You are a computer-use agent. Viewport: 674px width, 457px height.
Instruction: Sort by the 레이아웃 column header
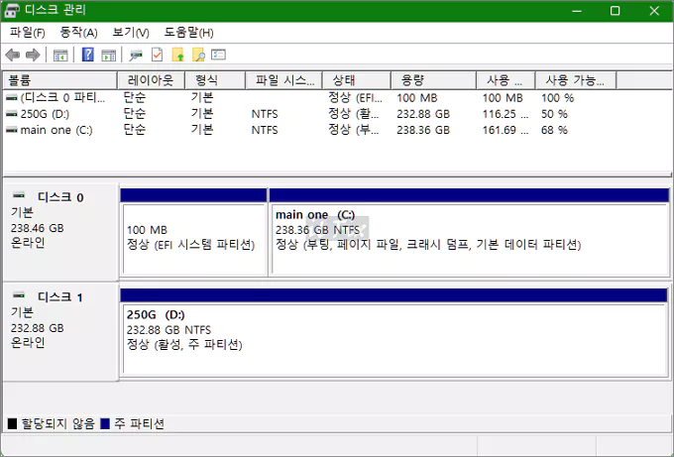click(x=151, y=80)
